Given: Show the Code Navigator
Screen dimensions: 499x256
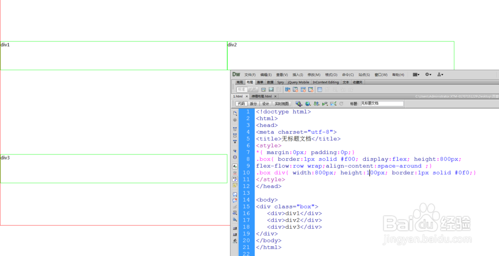Looking at the screenshot, I should click(x=235, y=120).
